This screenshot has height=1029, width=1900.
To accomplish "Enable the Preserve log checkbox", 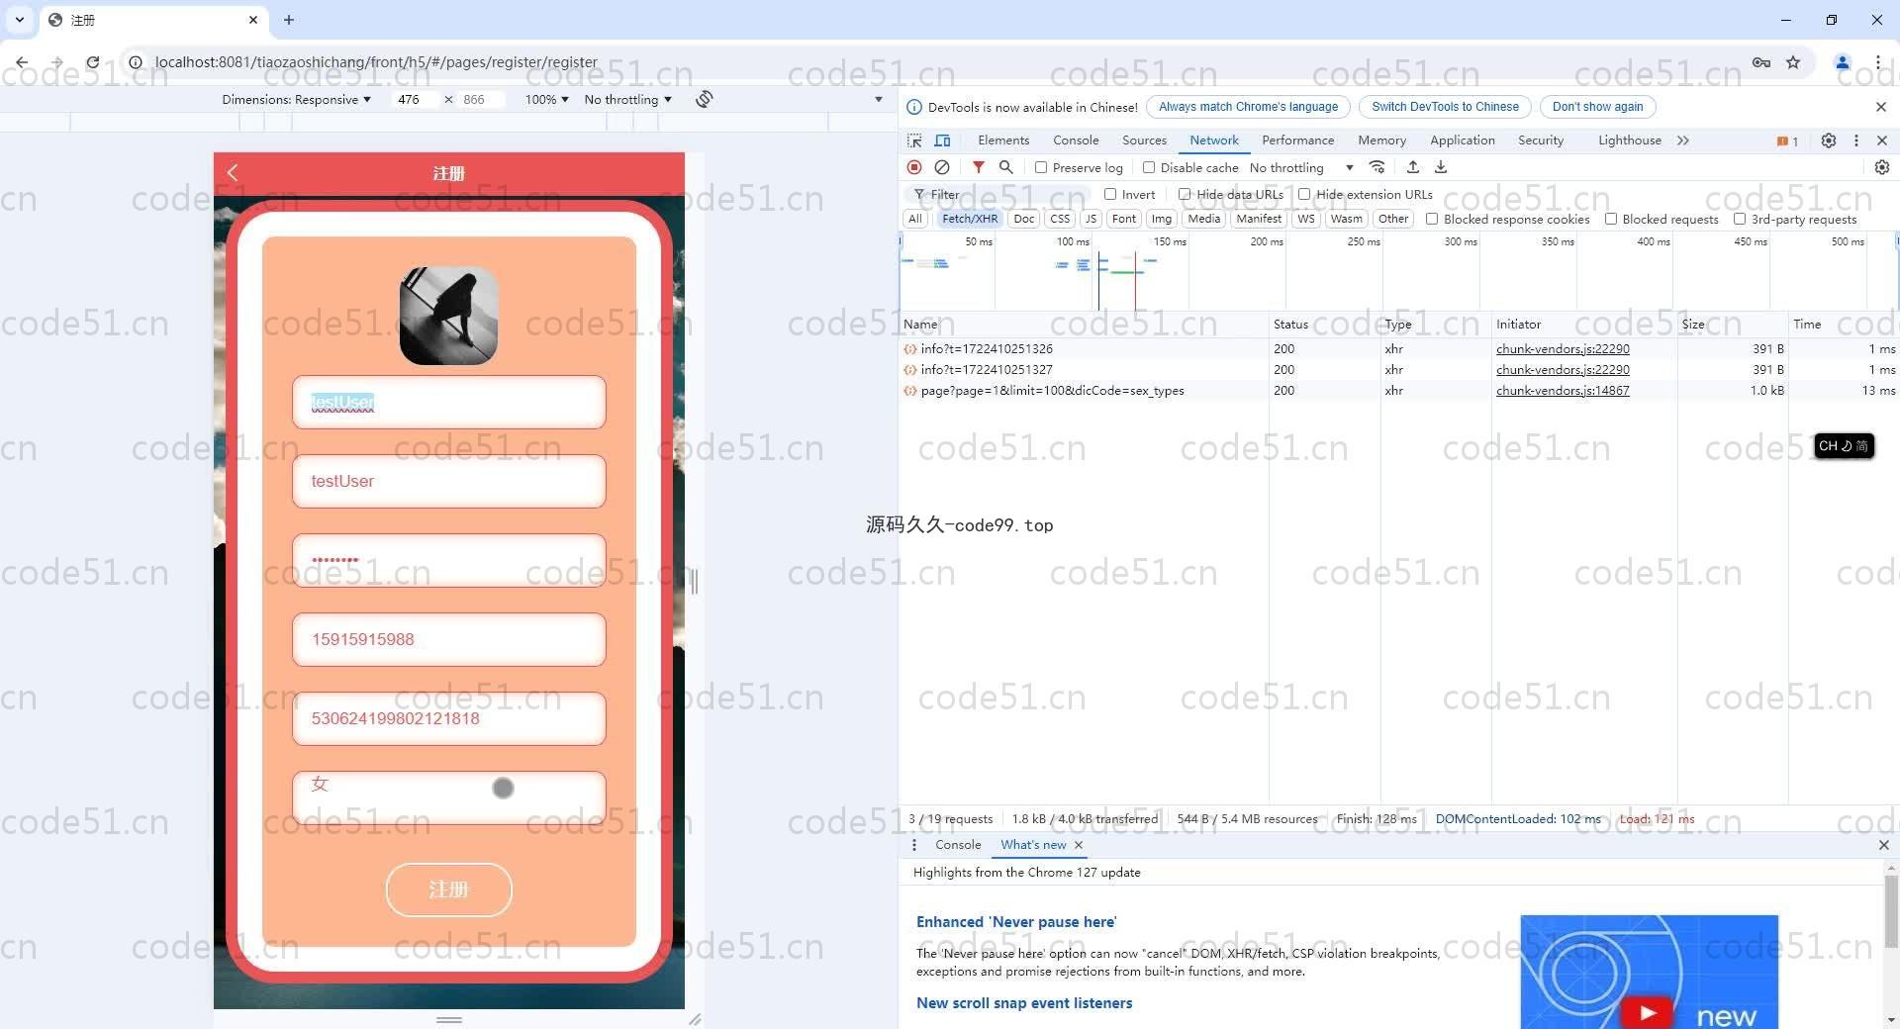I will 1041,167.
